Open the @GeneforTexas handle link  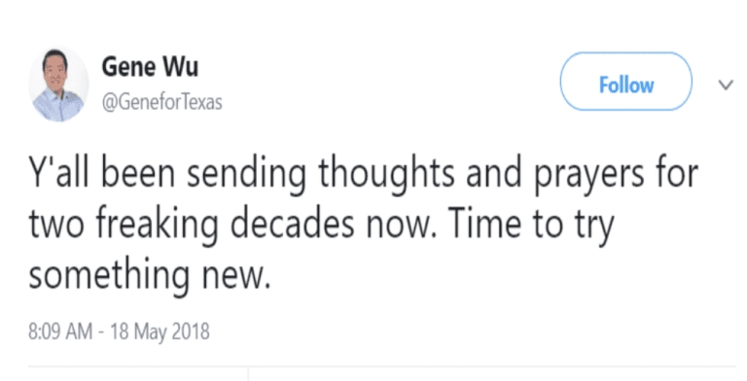[x=162, y=102]
